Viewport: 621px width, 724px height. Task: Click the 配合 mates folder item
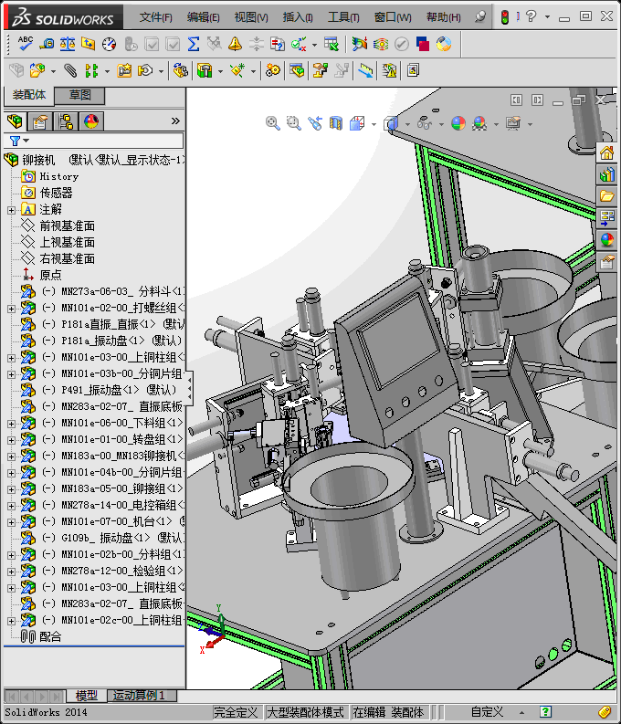[50, 636]
